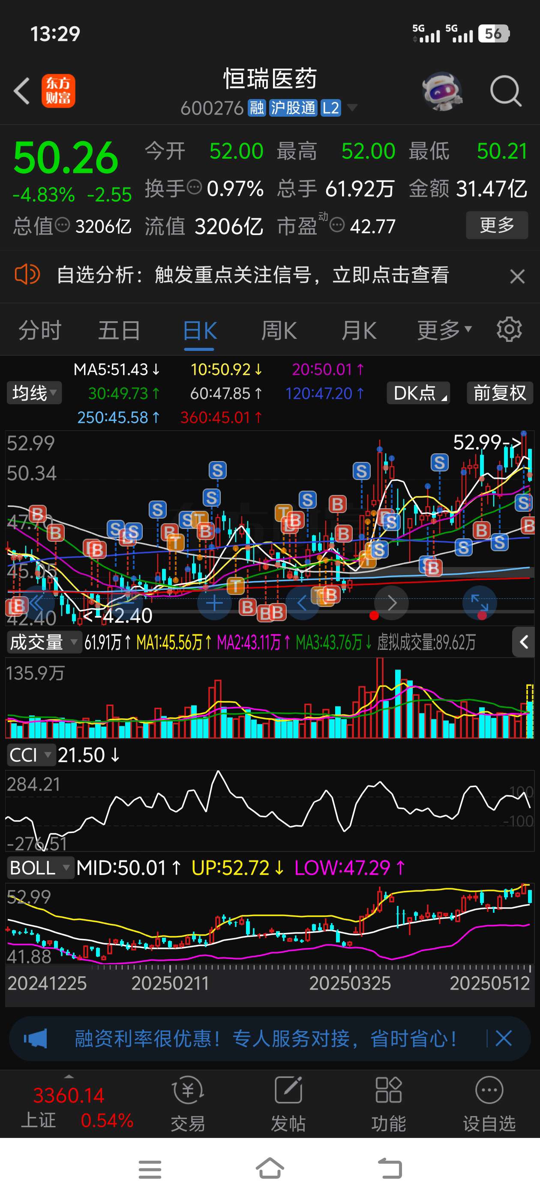This screenshot has height=1201, width=540.
Task: Toggle the 前复权 adjustment button
Action: click(499, 393)
